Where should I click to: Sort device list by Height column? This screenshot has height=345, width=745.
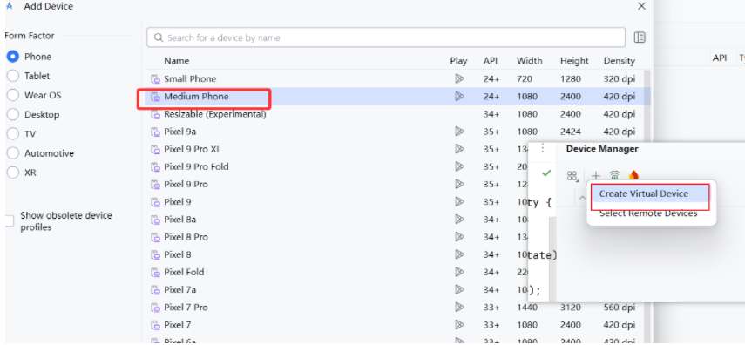[x=574, y=61]
